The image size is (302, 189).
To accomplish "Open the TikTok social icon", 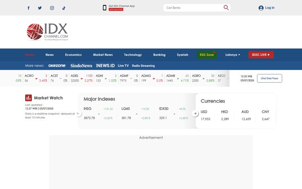I will [x=64, y=8].
